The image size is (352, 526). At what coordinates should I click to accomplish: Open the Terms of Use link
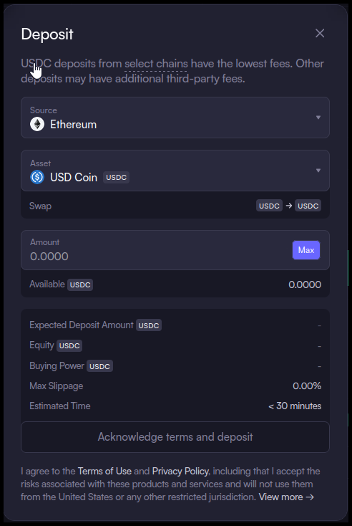104,471
